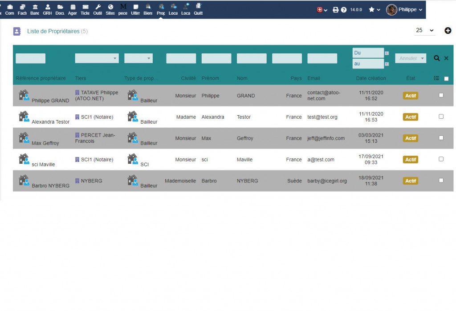Viewport: 456px width, 311px height.
Task: Expand the Philippe user menu
Action: click(404, 10)
